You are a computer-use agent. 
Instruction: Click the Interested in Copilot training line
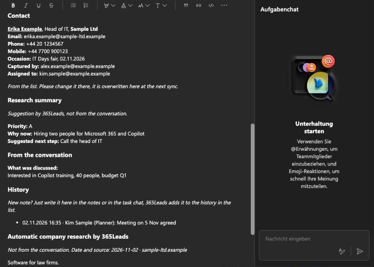pyautogui.click(x=67, y=175)
